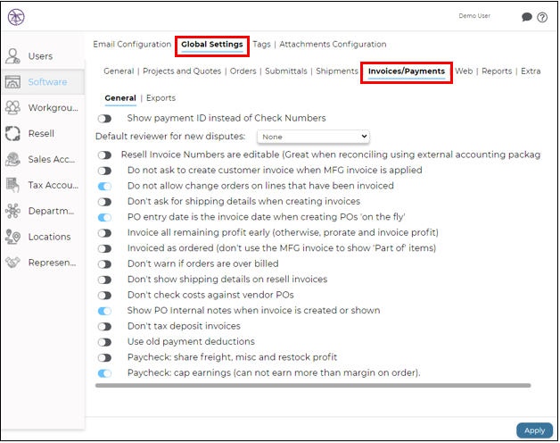This screenshot has height=443, width=560.
Task: Open Users in the sidebar
Action: [x=40, y=56]
